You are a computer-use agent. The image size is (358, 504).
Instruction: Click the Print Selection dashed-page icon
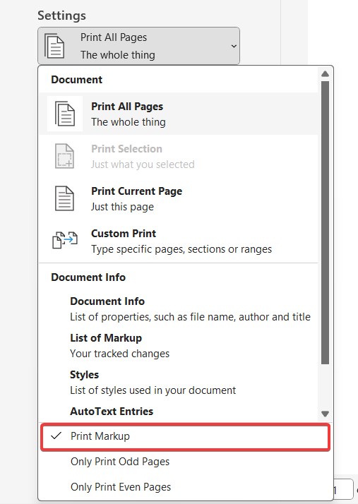[x=65, y=156]
